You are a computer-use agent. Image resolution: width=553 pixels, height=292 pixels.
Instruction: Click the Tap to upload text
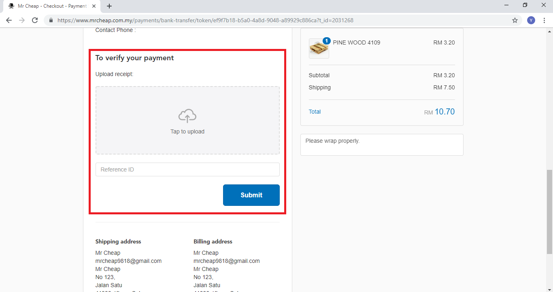tap(187, 131)
